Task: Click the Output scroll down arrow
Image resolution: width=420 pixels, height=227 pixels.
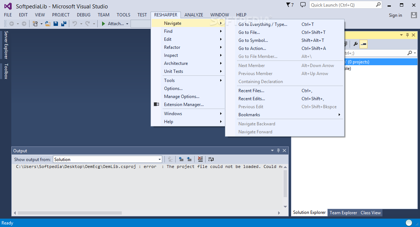Action: [x=285, y=207]
